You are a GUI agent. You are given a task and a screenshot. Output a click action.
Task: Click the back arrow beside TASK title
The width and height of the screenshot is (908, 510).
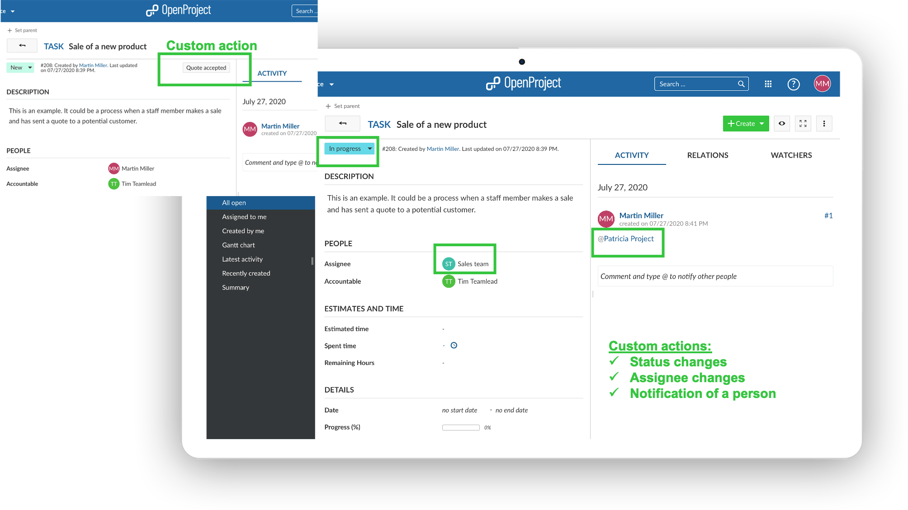pyautogui.click(x=342, y=124)
